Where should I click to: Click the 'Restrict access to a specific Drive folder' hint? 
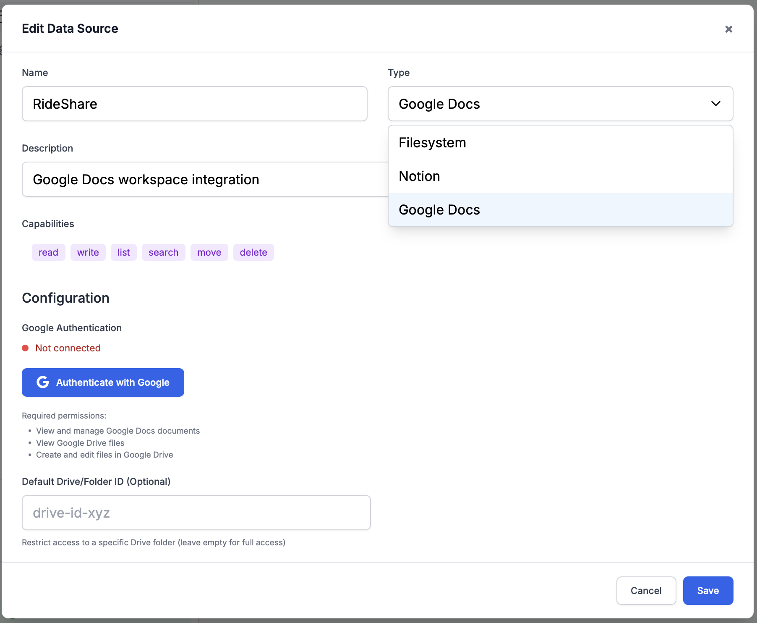click(154, 542)
